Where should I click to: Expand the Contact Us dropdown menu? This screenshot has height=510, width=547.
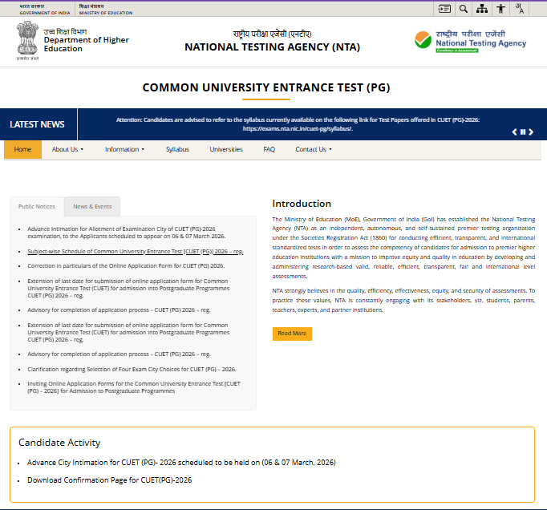(x=313, y=149)
